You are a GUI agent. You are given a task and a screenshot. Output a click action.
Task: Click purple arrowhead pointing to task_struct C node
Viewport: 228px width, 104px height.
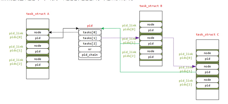(x=194, y=66)
